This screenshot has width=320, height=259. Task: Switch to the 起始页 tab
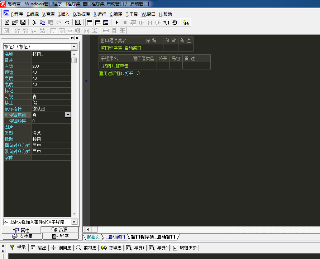93,237
